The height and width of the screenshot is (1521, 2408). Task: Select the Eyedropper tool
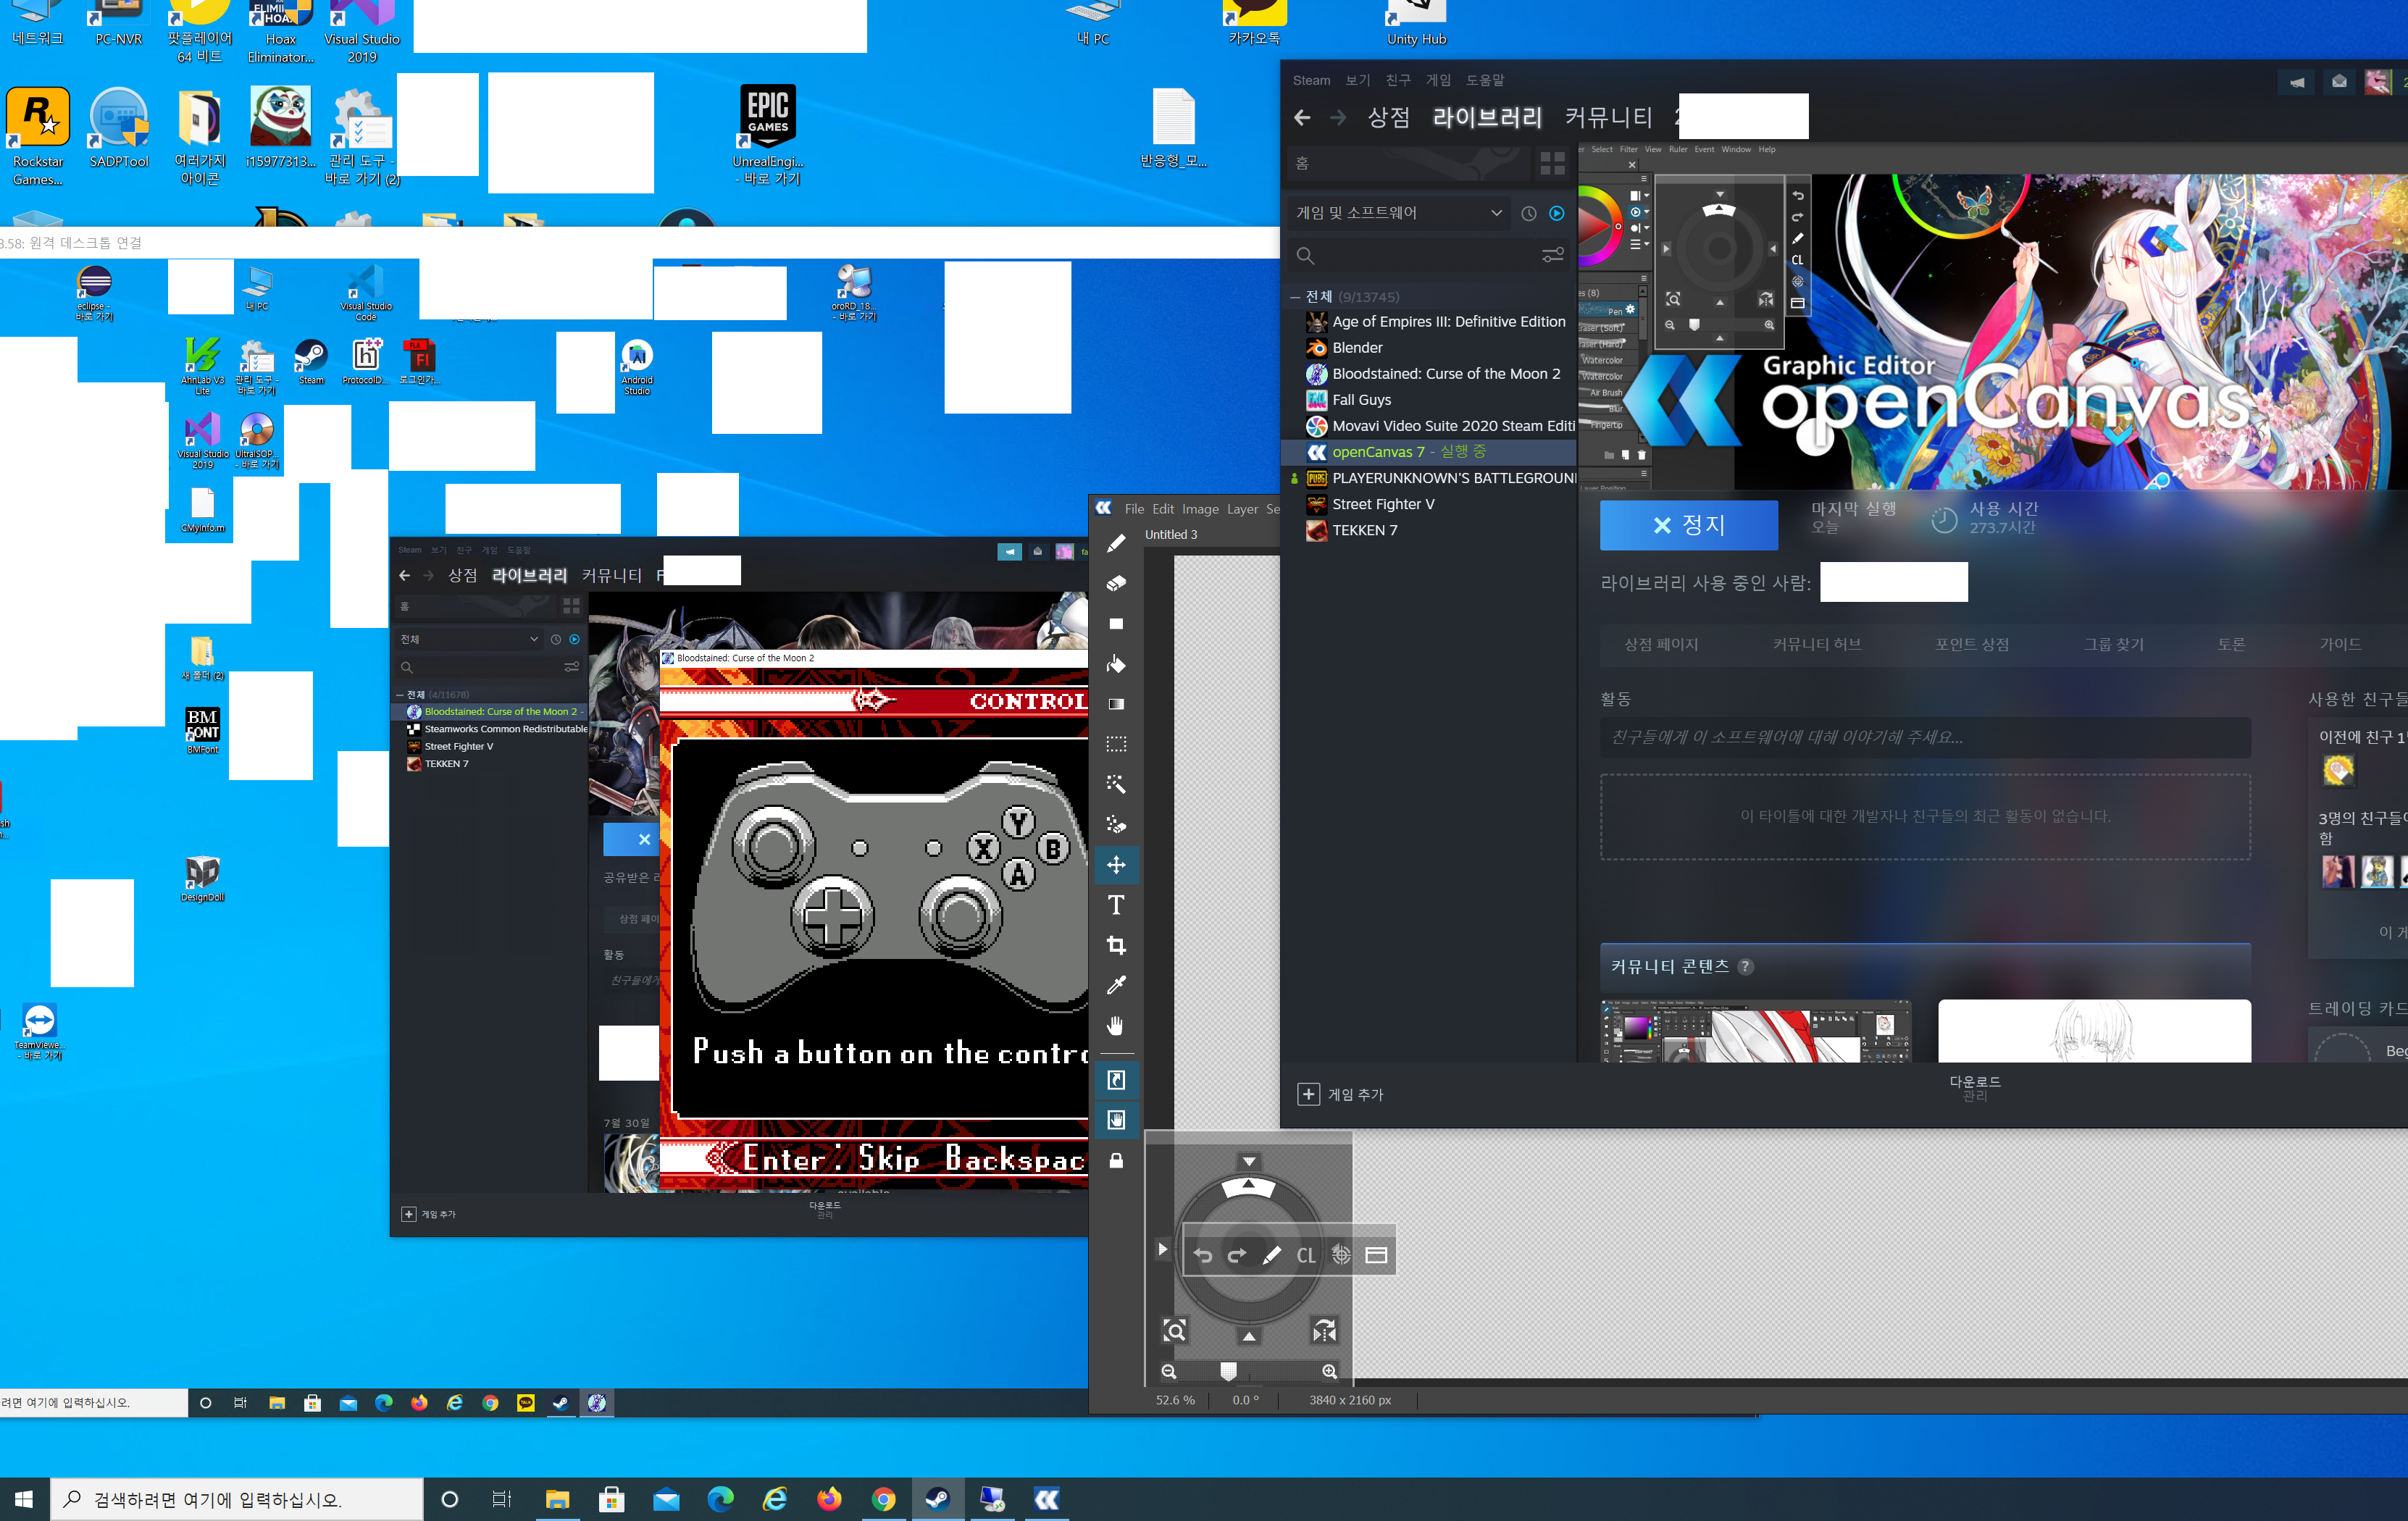(1116, 985)
